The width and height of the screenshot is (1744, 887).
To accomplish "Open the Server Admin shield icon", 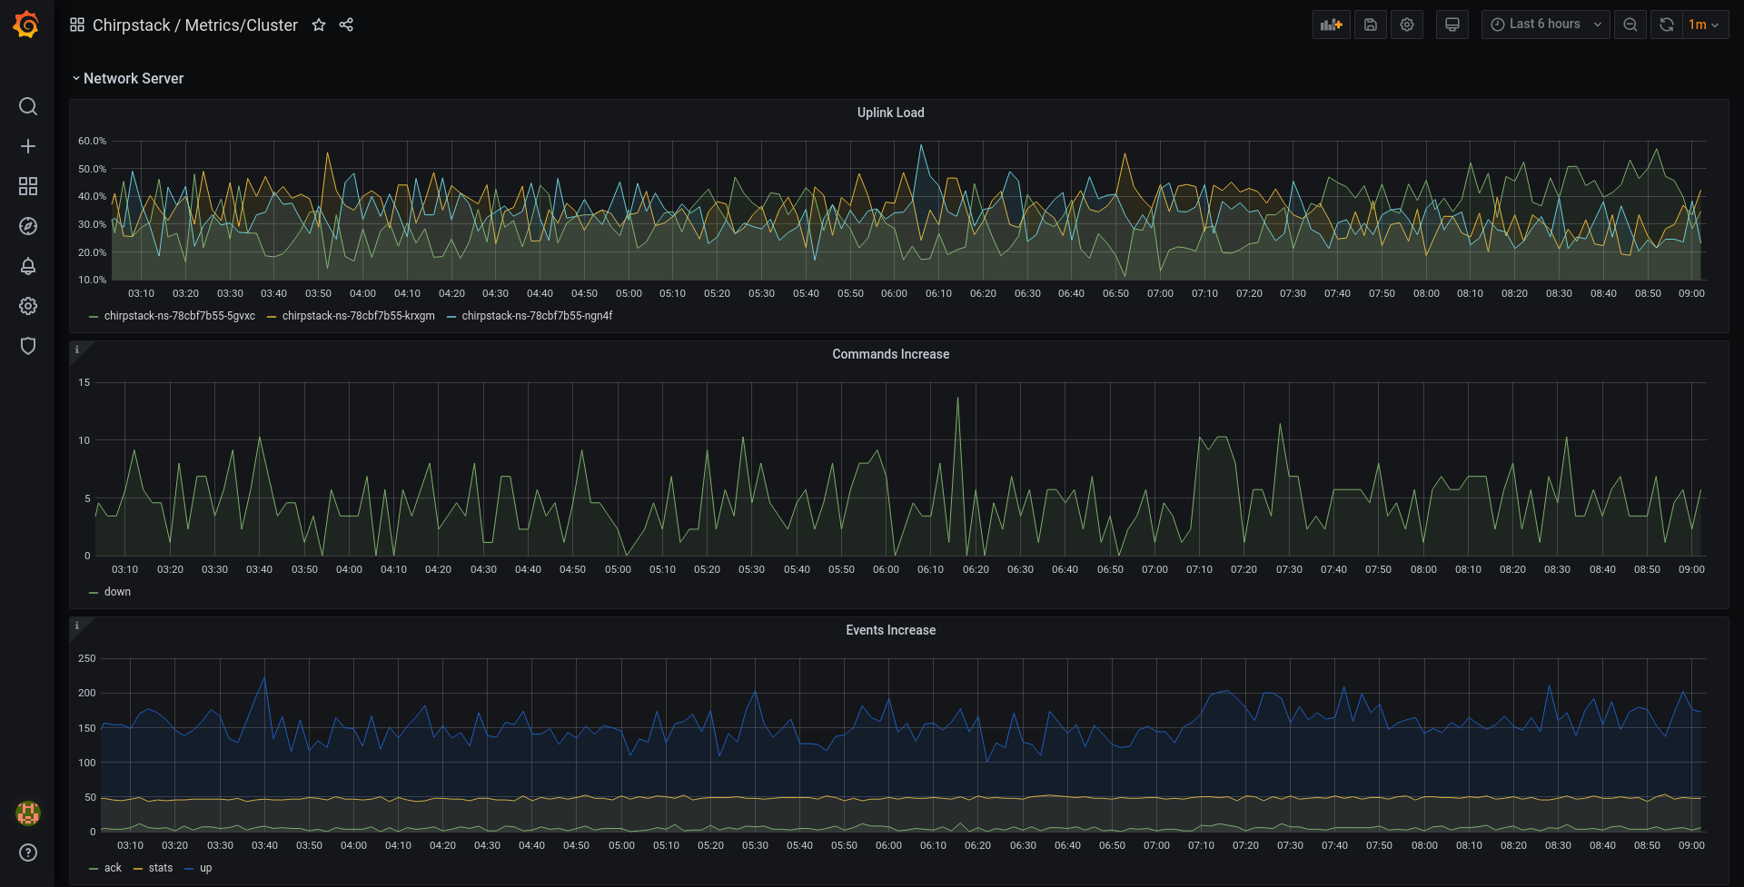I will (28, 346).
